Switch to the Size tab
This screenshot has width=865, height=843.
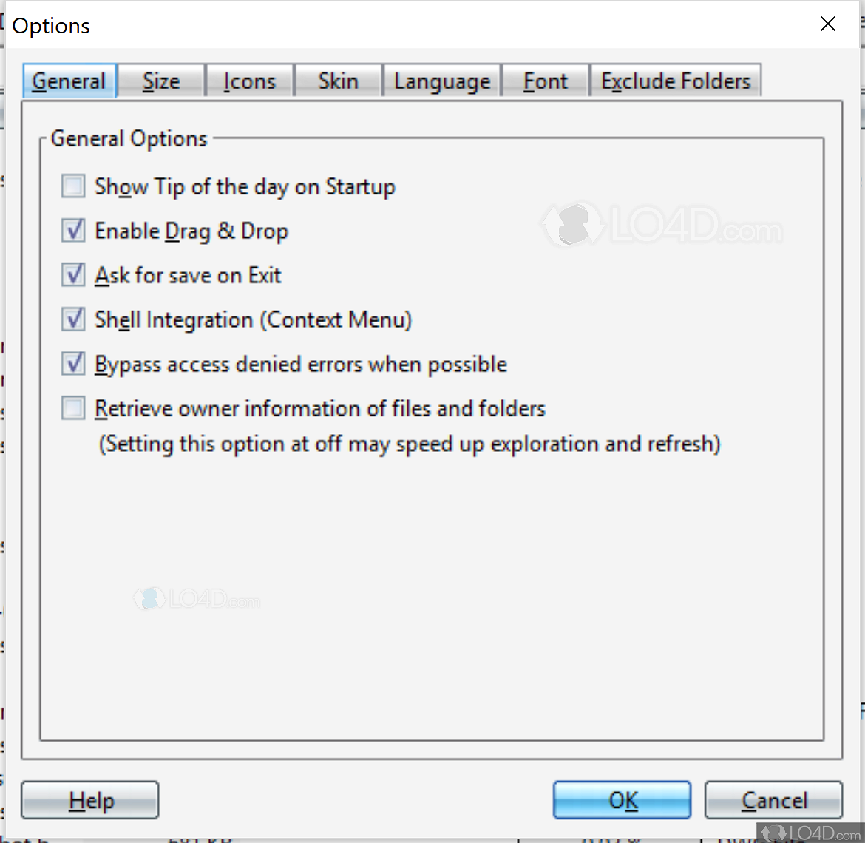(x=160, y=81)
